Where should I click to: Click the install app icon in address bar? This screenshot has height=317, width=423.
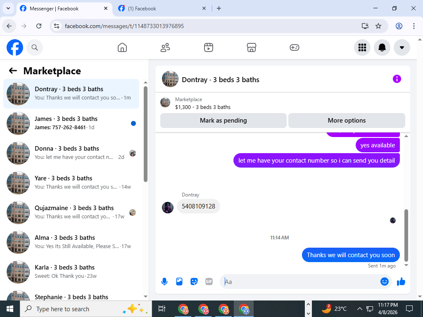[365, 26]
